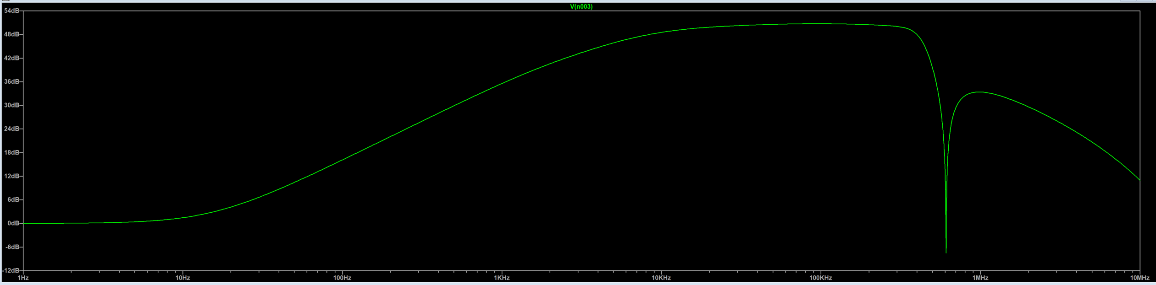
Task: Click the 100KHz frequency axis label
Action: 821,278
